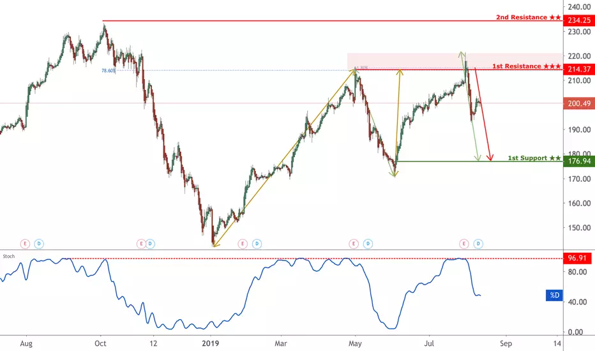Open the dividend marker D for August 2018
595x351 pixels.
pyautogui.click(x=39, y=244)
